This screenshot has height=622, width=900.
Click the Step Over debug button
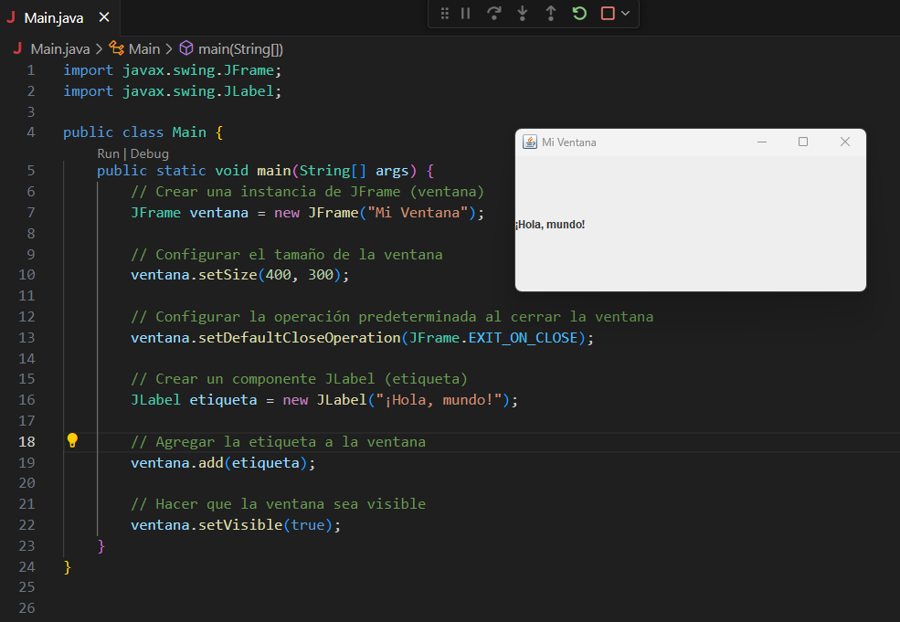click(x=493, y=13)
